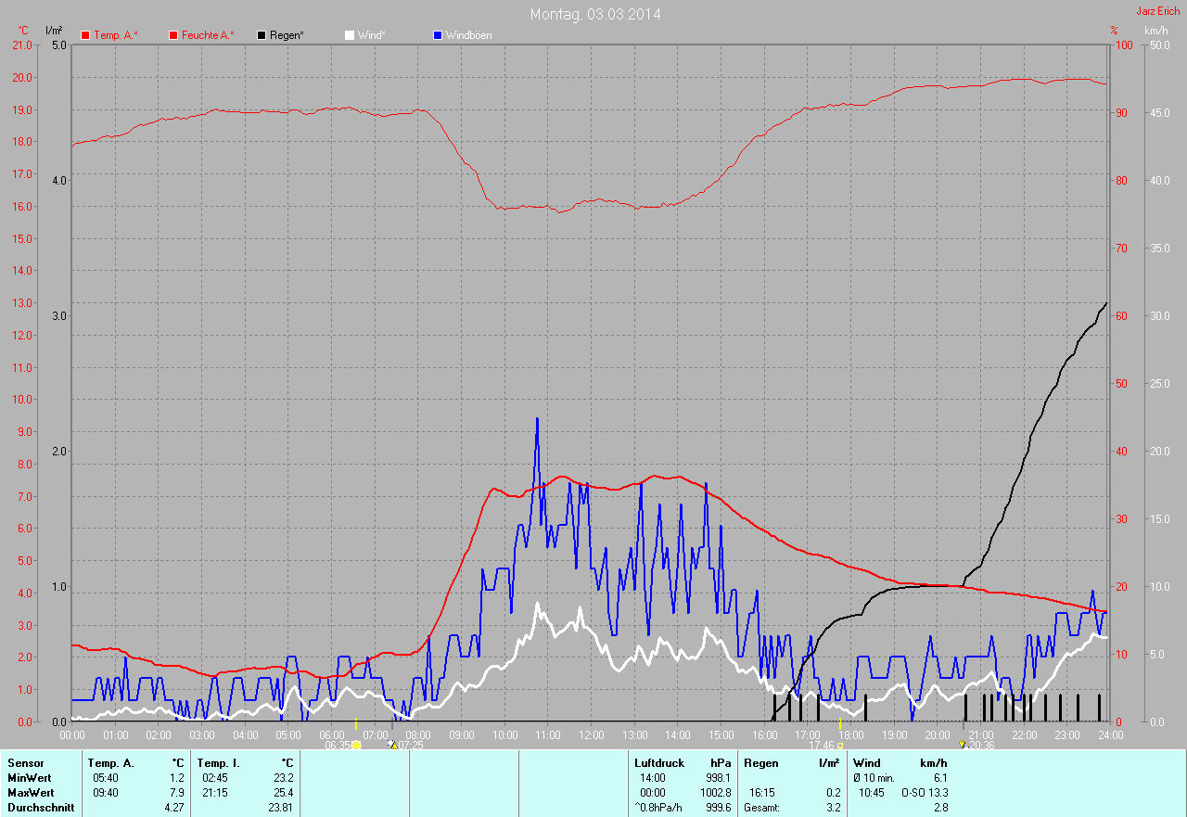Select the 'Wind*' legend label
The width and height of the screenshot is (1187, 817).
click(371, 35)
